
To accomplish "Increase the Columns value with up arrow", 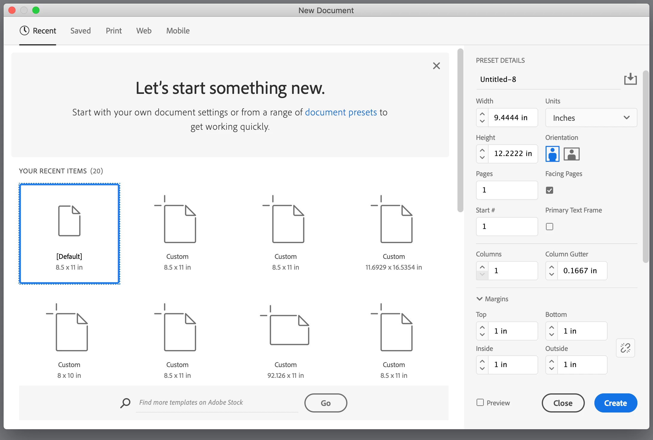I will coord(482,267).
